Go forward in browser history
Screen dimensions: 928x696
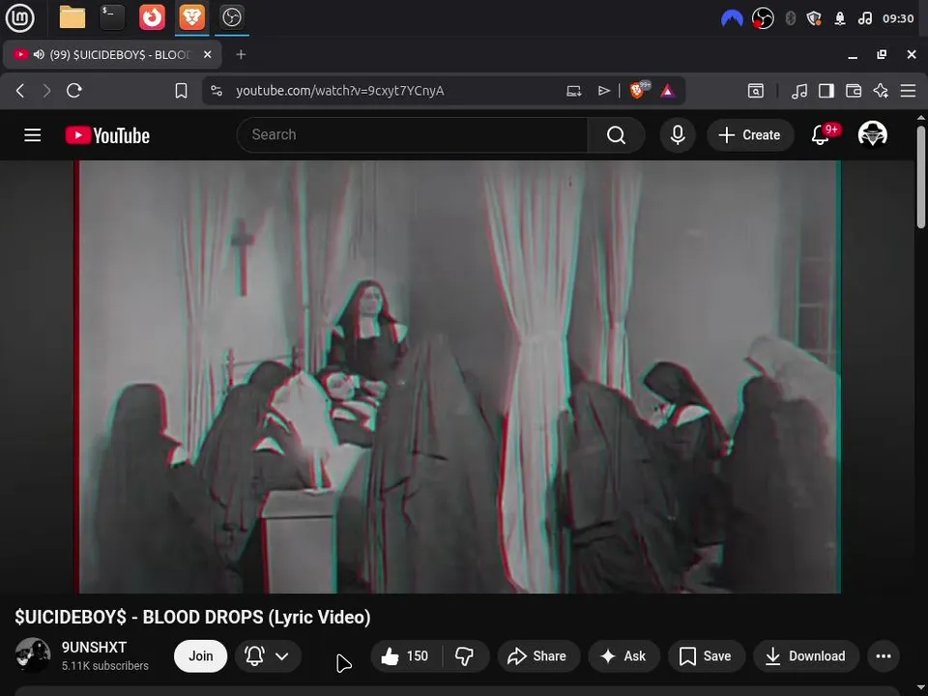pyautogui.click(x=46, y=91)
